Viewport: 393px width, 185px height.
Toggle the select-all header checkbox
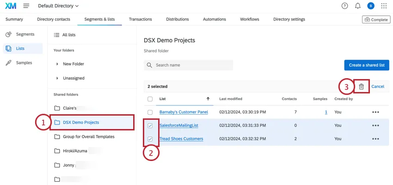coord(150,99)
